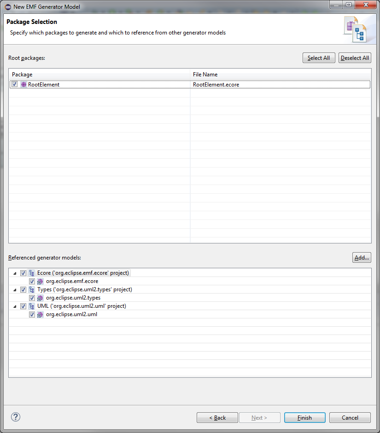Viewport: 380px width, 433px height.
Task: Collapse the UML tree node
Action: coord(15,306)
